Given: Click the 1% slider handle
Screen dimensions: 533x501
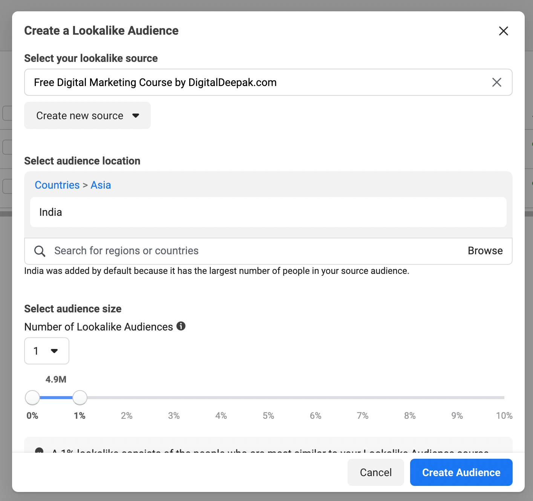Looking at the screenshot, I should click(x=80, y=398).
